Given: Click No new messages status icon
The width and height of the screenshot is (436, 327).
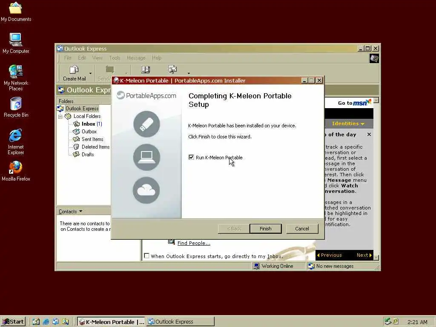Looking at the screenshot, I should point(311,266).
